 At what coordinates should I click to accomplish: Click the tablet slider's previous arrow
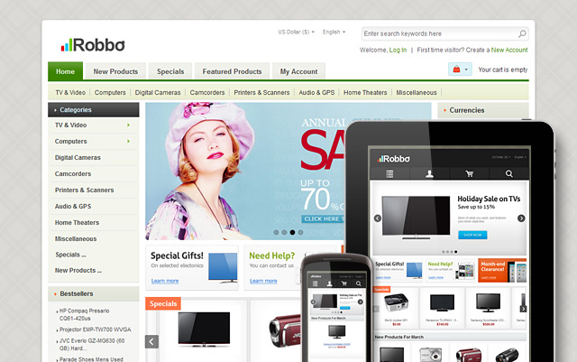pyautogui.click(x=378, y=218)
